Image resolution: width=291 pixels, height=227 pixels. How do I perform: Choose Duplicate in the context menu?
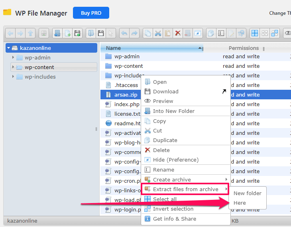click(x=186, y=140)
